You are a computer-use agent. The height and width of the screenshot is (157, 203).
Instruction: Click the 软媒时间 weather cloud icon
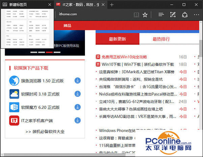[x=14, y=94]
